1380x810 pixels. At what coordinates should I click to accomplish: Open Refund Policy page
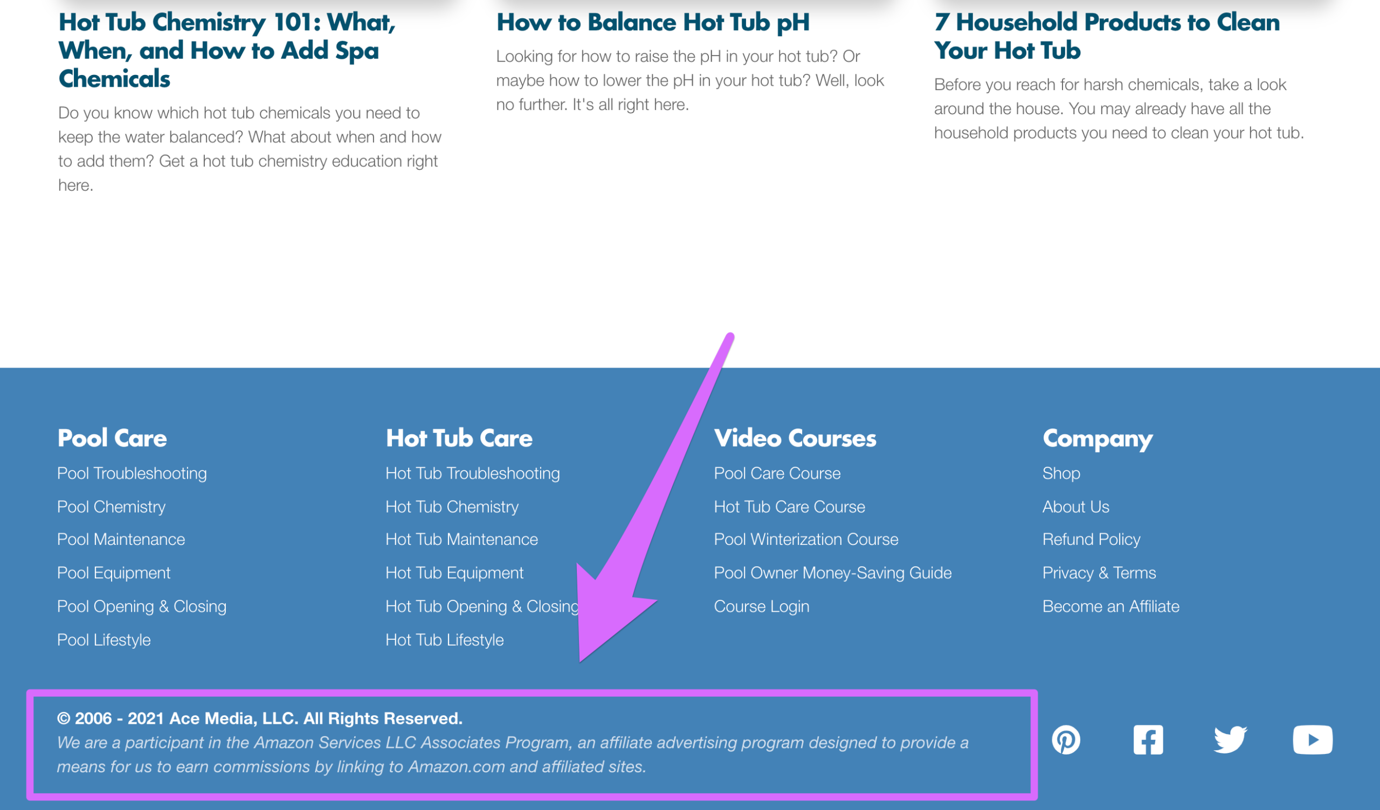(x=1090, y=539)
